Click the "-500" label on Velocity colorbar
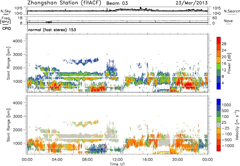 tap(227, 140)
